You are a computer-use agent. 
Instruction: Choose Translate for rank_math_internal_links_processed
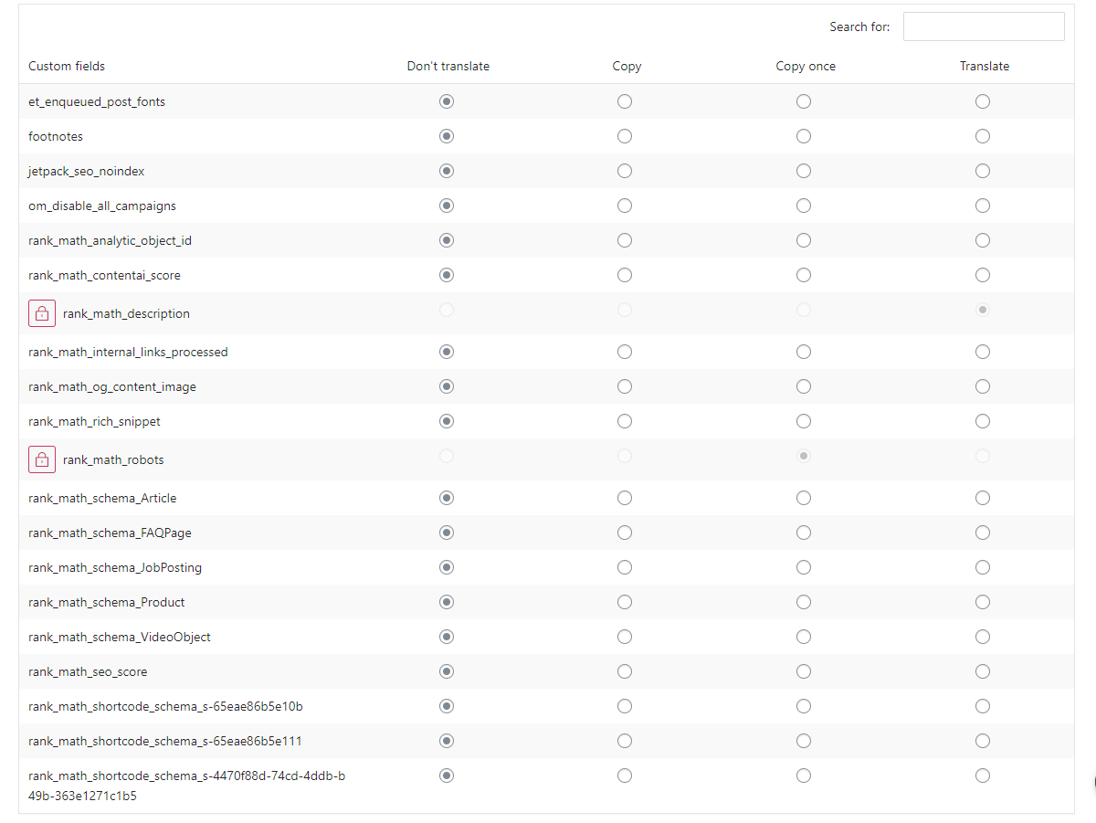(x=983, y=352)
